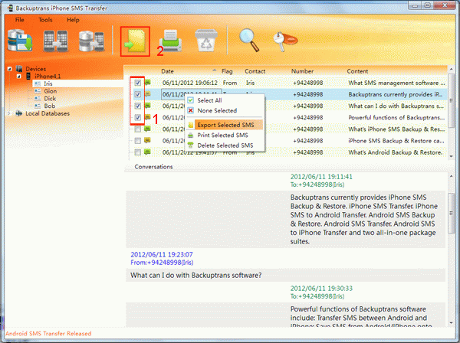This screenshot has width=460, height=343.
Task: Click the Flag column header
Action: [x=227, y=71]
